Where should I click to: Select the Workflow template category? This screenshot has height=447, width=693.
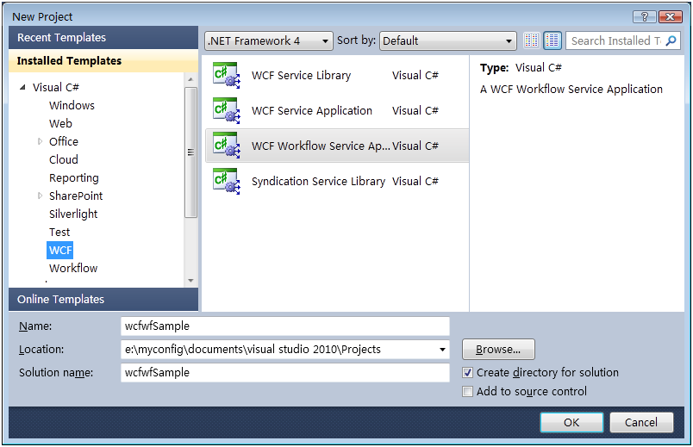click(73, 269)
